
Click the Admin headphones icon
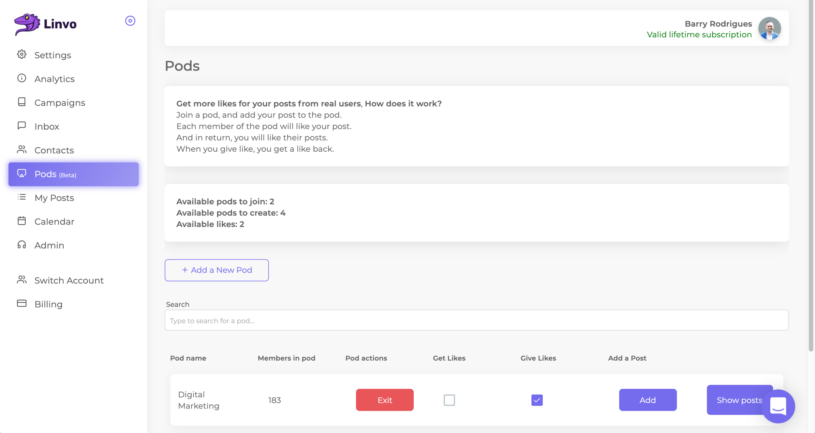[22, 245]
